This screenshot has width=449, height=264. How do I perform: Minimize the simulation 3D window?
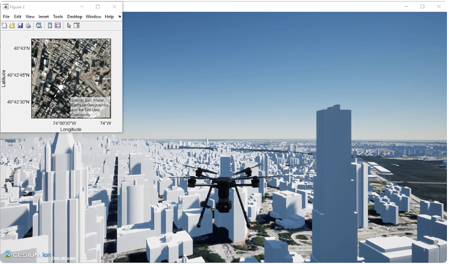406,6
